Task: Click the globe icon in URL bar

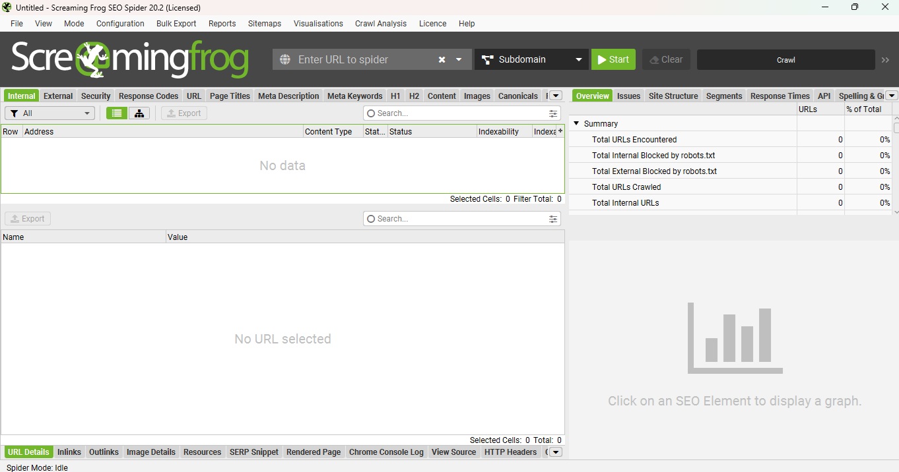Action: 285,59
